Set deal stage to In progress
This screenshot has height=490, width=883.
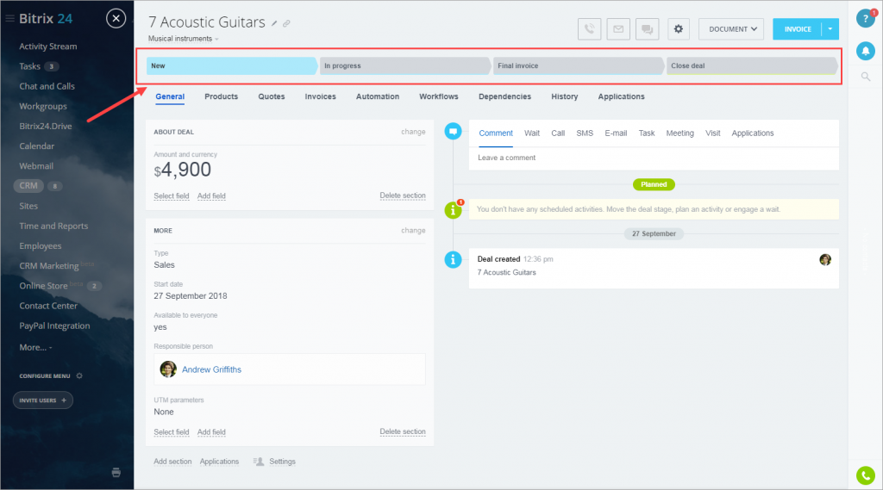(405, 65)
